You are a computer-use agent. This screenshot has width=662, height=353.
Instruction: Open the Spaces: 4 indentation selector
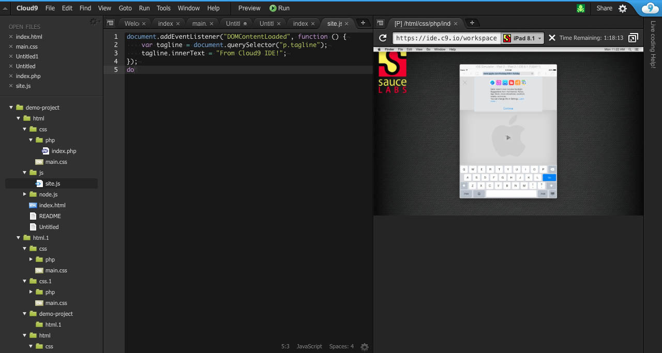coord(341,346)
